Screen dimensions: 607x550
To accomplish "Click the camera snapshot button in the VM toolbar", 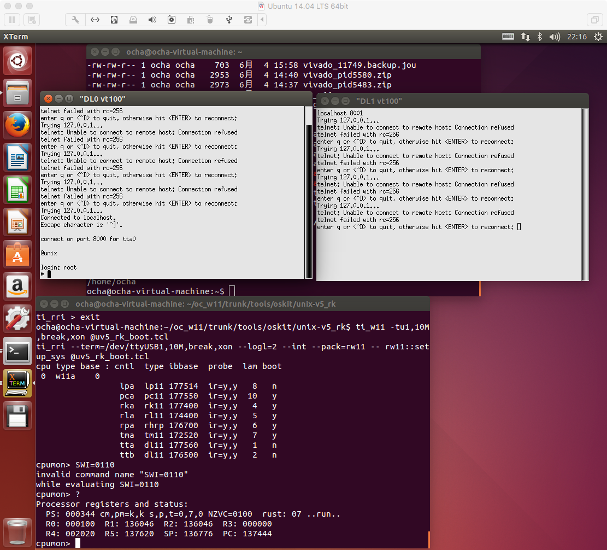I will pyautogui.click(x=171, y=20).
